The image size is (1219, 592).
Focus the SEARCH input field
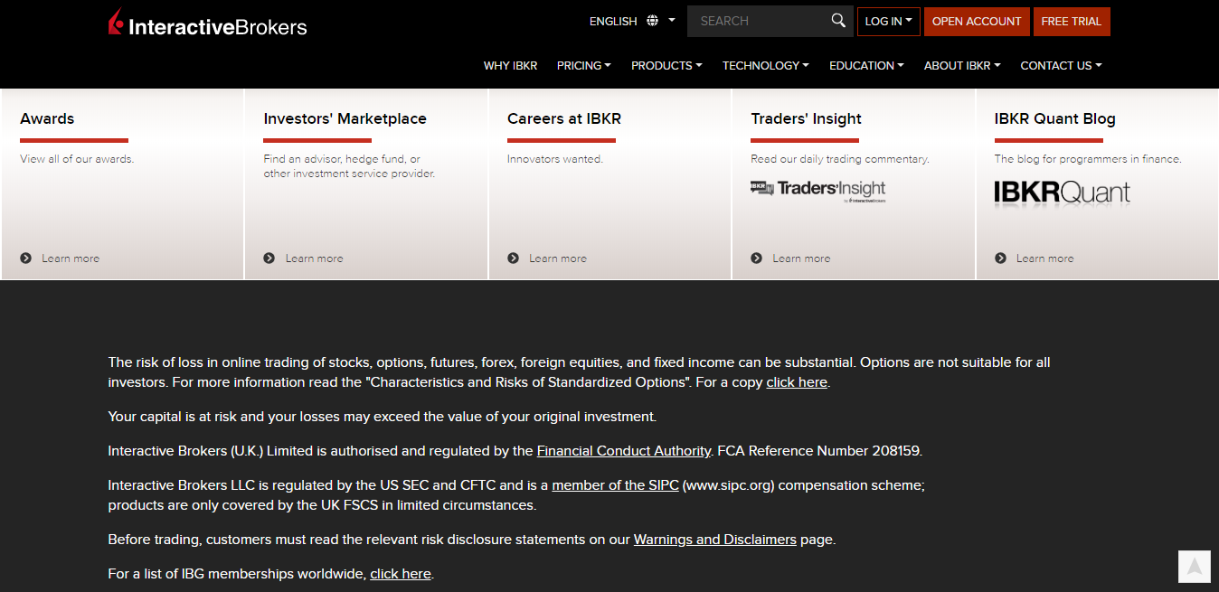coord(758,21)
